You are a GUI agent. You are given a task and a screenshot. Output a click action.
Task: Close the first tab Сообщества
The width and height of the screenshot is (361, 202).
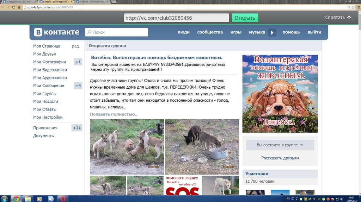click(x=35, y=2)
